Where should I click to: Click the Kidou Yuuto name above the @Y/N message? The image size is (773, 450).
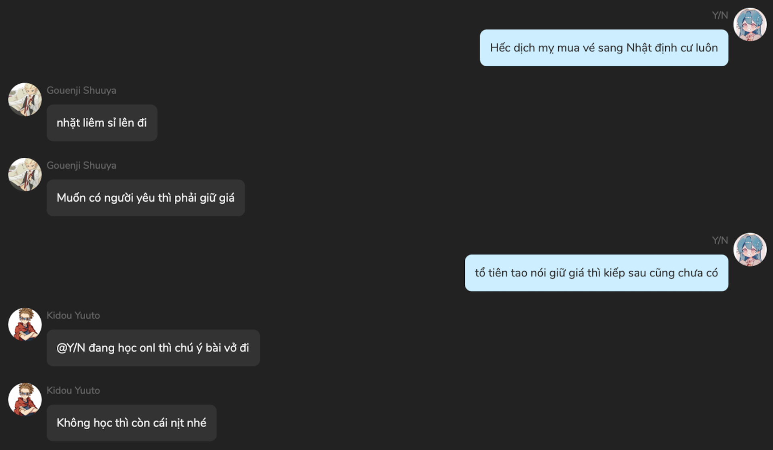pyautogui.click(x=73, y=316)
